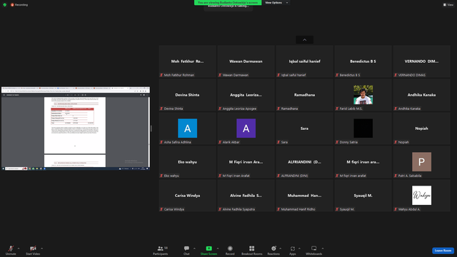Screen dimensions: 457x257
Task: Open the Reactions menu
Action: [273, 250]
